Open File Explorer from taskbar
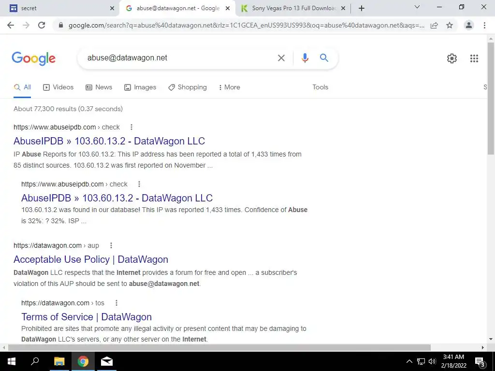This screenshot has height=371, width=495. point(59,361)
